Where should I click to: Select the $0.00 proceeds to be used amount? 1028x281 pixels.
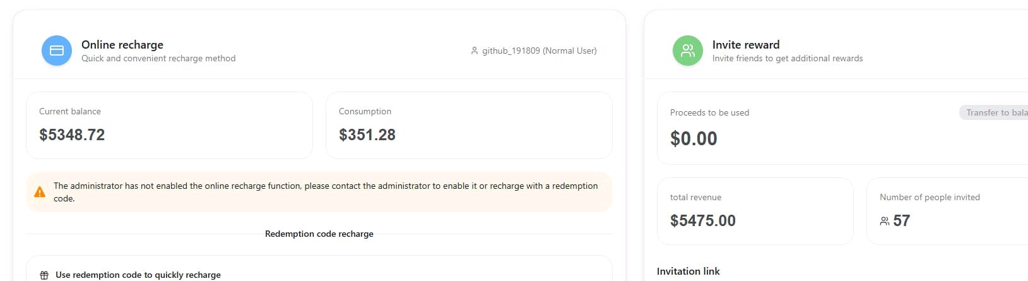694,138
